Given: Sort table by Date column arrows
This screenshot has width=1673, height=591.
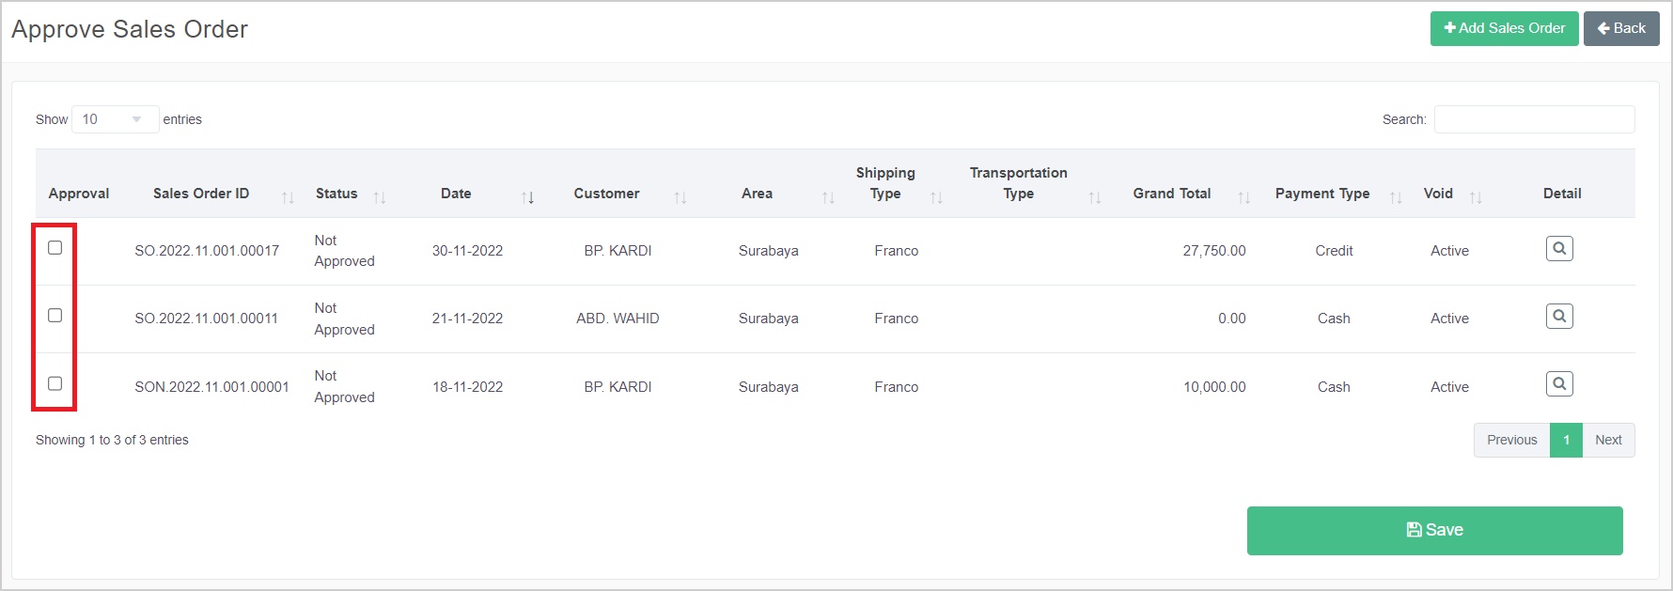Looking at the screenshot, I should pos(527,197).
